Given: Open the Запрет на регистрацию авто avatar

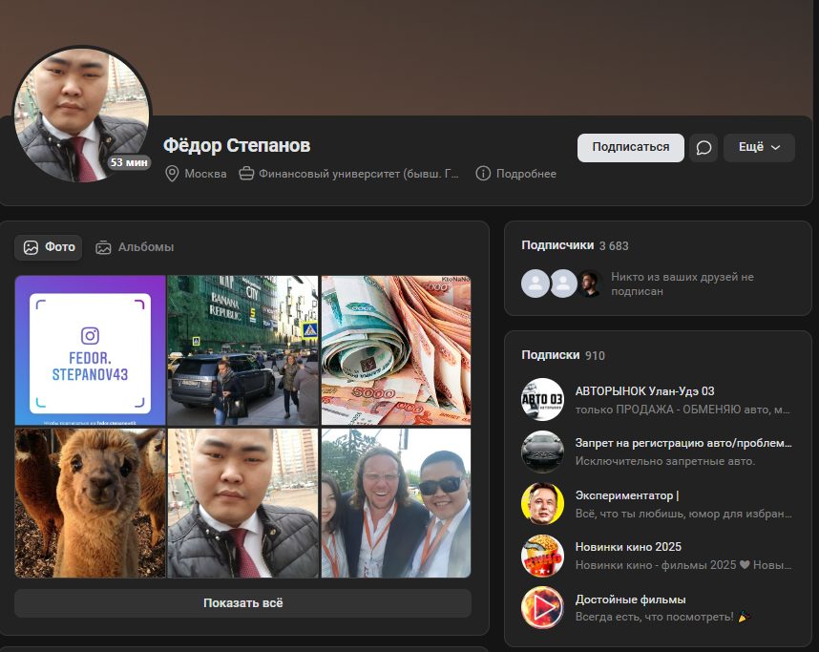Looking at the screenshot, I should click(x=542, y=452).
